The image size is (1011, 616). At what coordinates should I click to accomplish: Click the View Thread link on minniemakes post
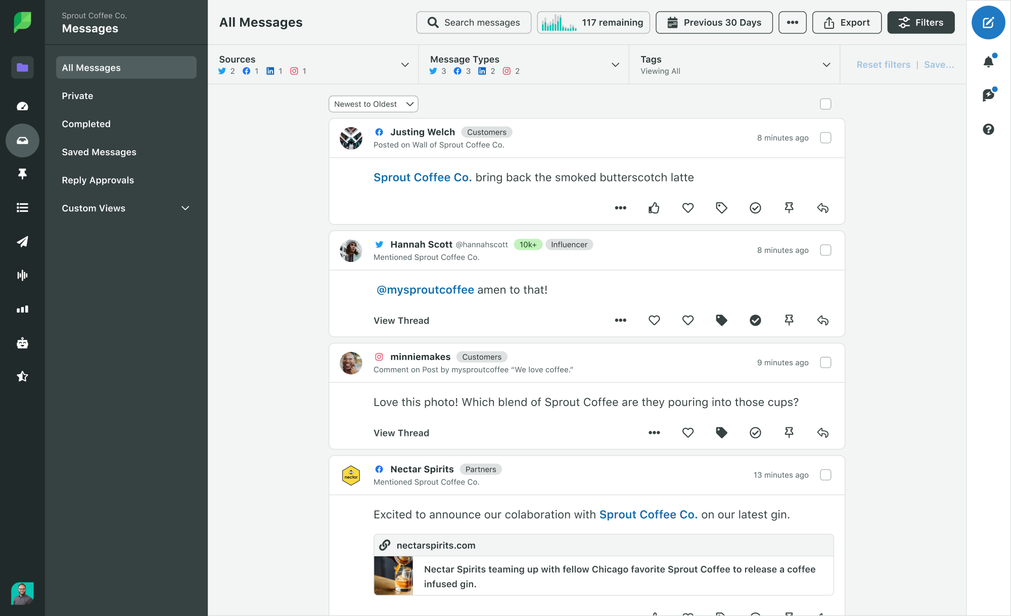(x=401, y=432)
